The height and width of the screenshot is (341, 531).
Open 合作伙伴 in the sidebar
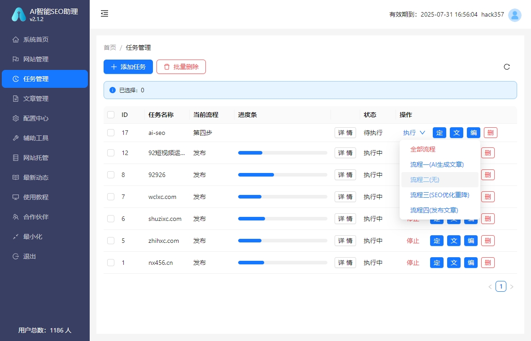(45, 217)
